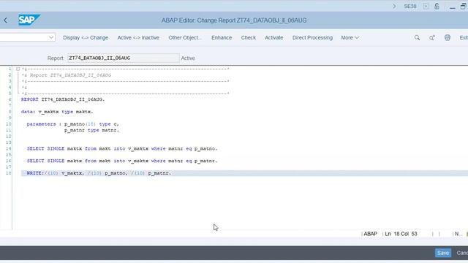468x263 pixels.
Task: Open the command field dropdown
Action: (51, 37)
